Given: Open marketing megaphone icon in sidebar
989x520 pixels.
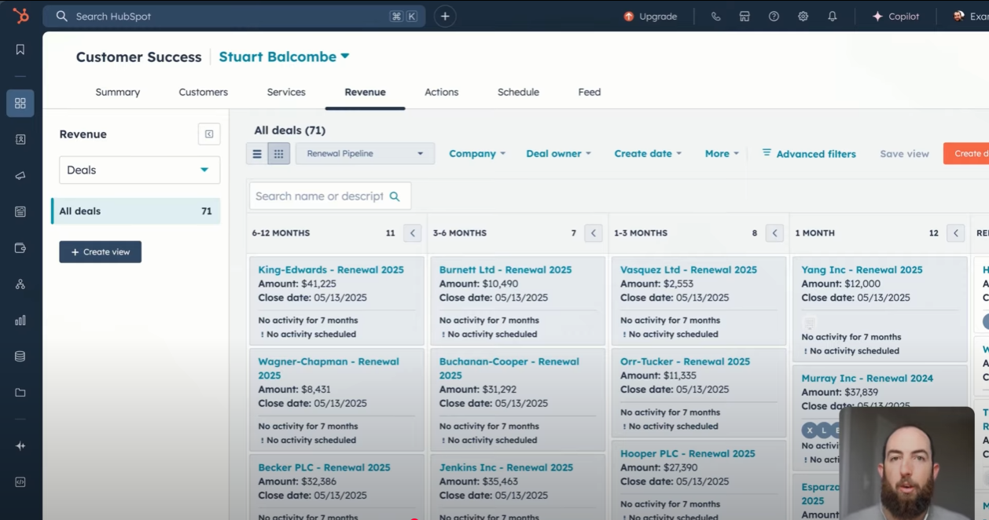Looking at the screenshot, I should coord(20,176).
